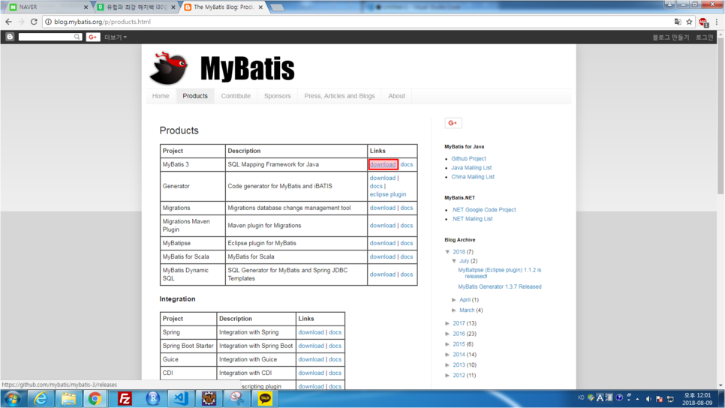Click 로그인 in the navbar
This screenshot has width=725, height=408.
705,37
